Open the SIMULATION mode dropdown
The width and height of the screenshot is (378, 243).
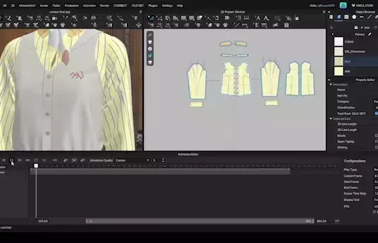click(362, 5)
